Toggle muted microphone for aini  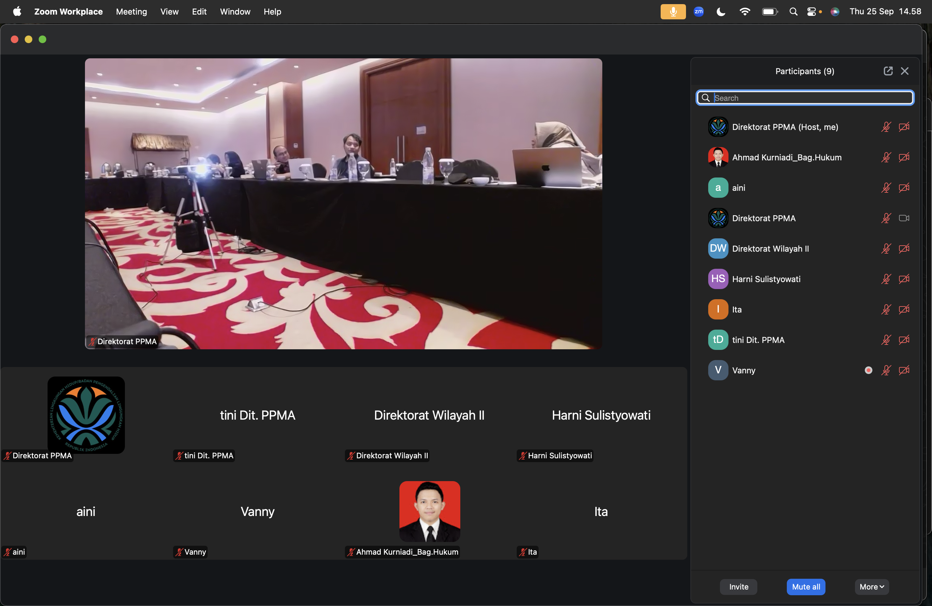[886, 188]
